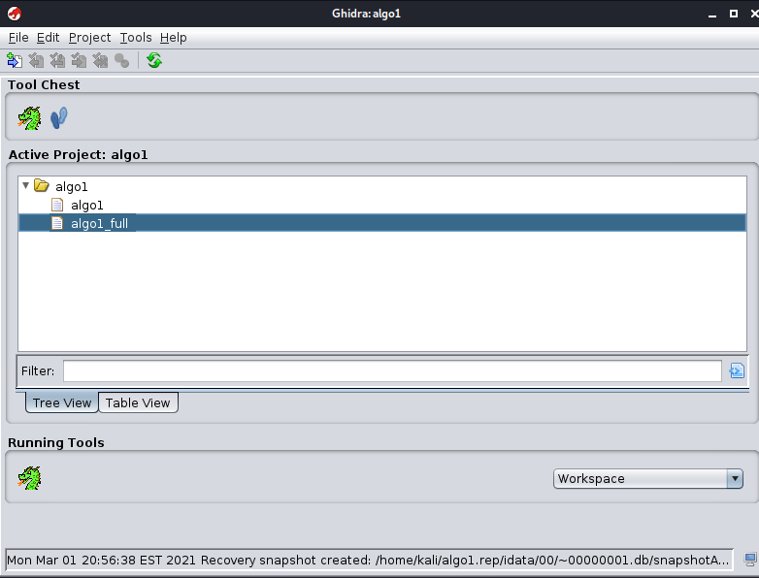Click the Undo Checkout toolbar icon
Viewport: 759px width, 578px height.
[100, 60]
